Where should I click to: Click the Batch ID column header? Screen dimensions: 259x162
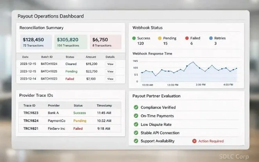(47, 57)
